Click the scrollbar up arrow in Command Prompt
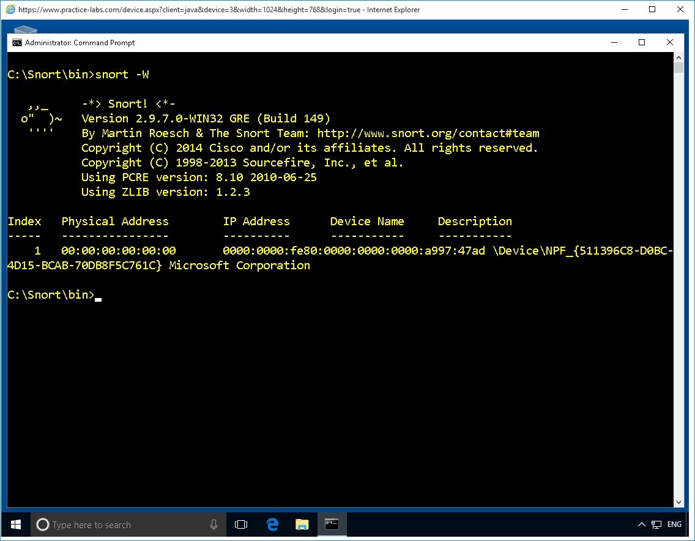Screen dimensions: 695x541 pos(678,57)
